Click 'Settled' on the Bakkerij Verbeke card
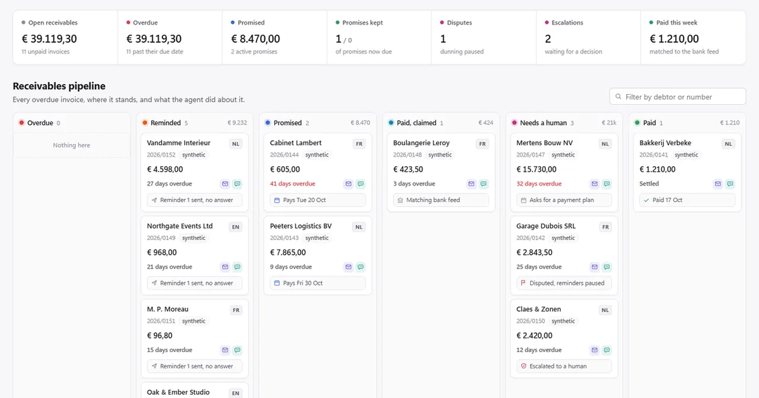Screen dimensions: 759x398 [650, 184]
